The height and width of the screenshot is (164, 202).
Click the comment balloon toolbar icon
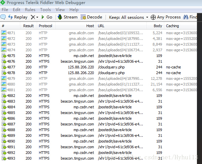coord(3,17)
